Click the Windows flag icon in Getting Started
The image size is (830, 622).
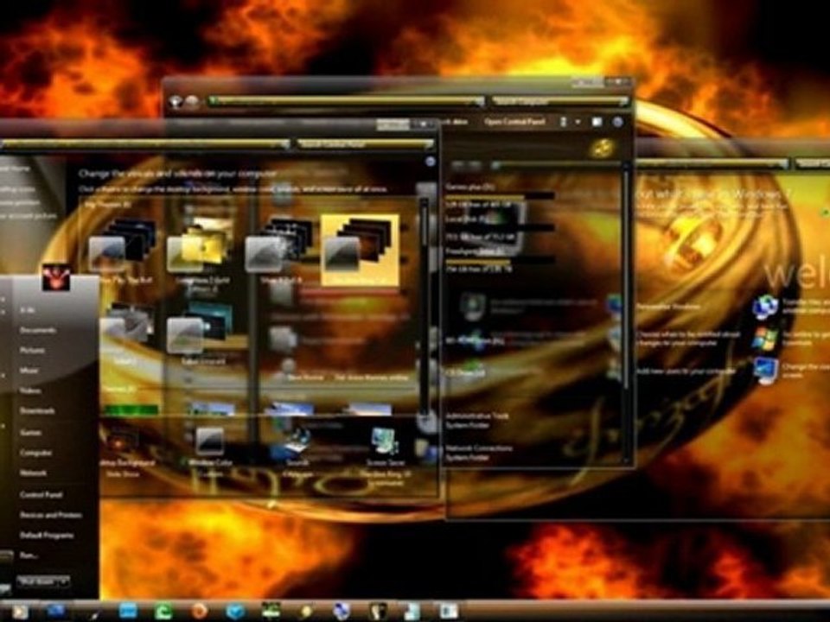(765, 340)
